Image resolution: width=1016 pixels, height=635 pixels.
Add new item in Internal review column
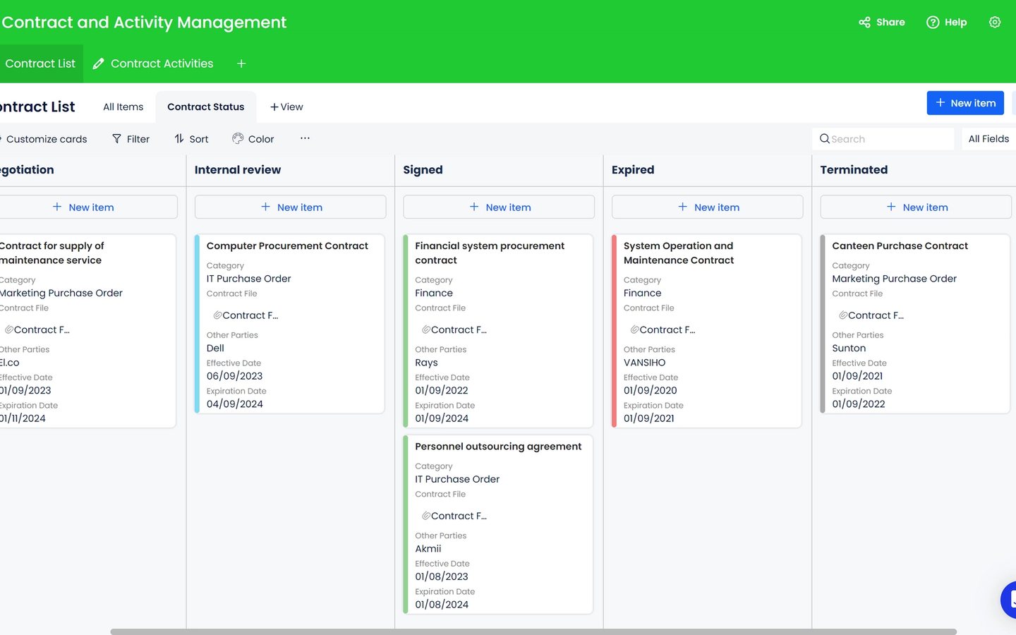coord(291,207)
